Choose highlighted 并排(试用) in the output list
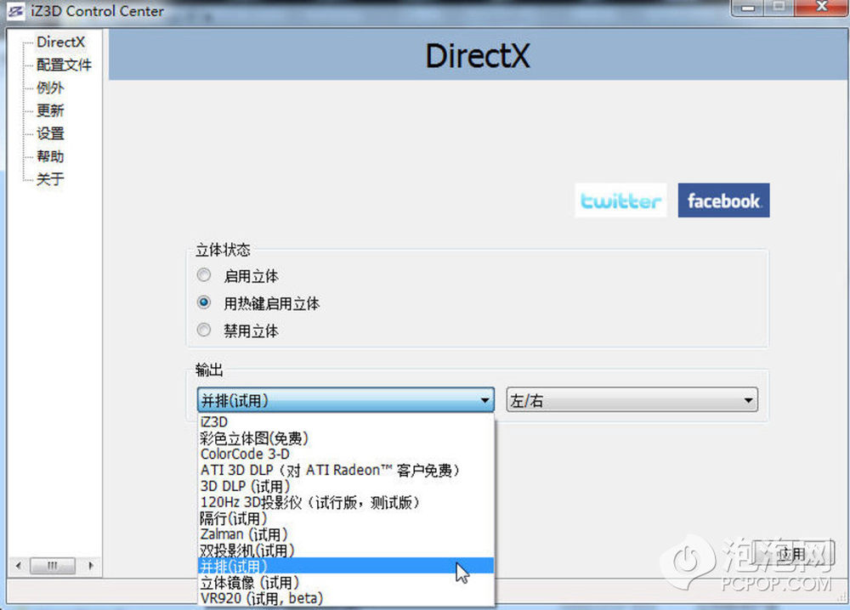Image resolution: width=850 pixels, height=610 pixels. 346,566
